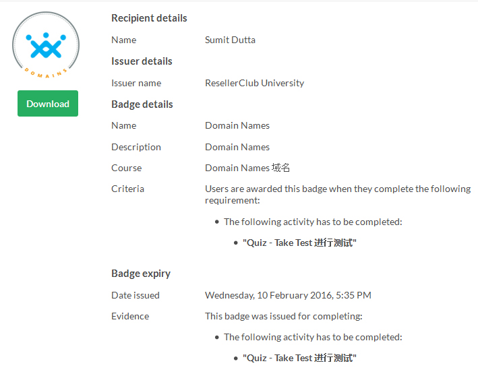This screenshot has height=376, width=478.
Task: Click the Course label
Action: 126,168
